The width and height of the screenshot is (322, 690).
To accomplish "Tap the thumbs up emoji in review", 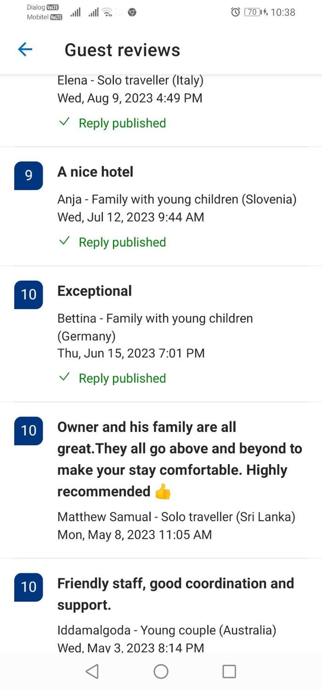I will [163, 492].
